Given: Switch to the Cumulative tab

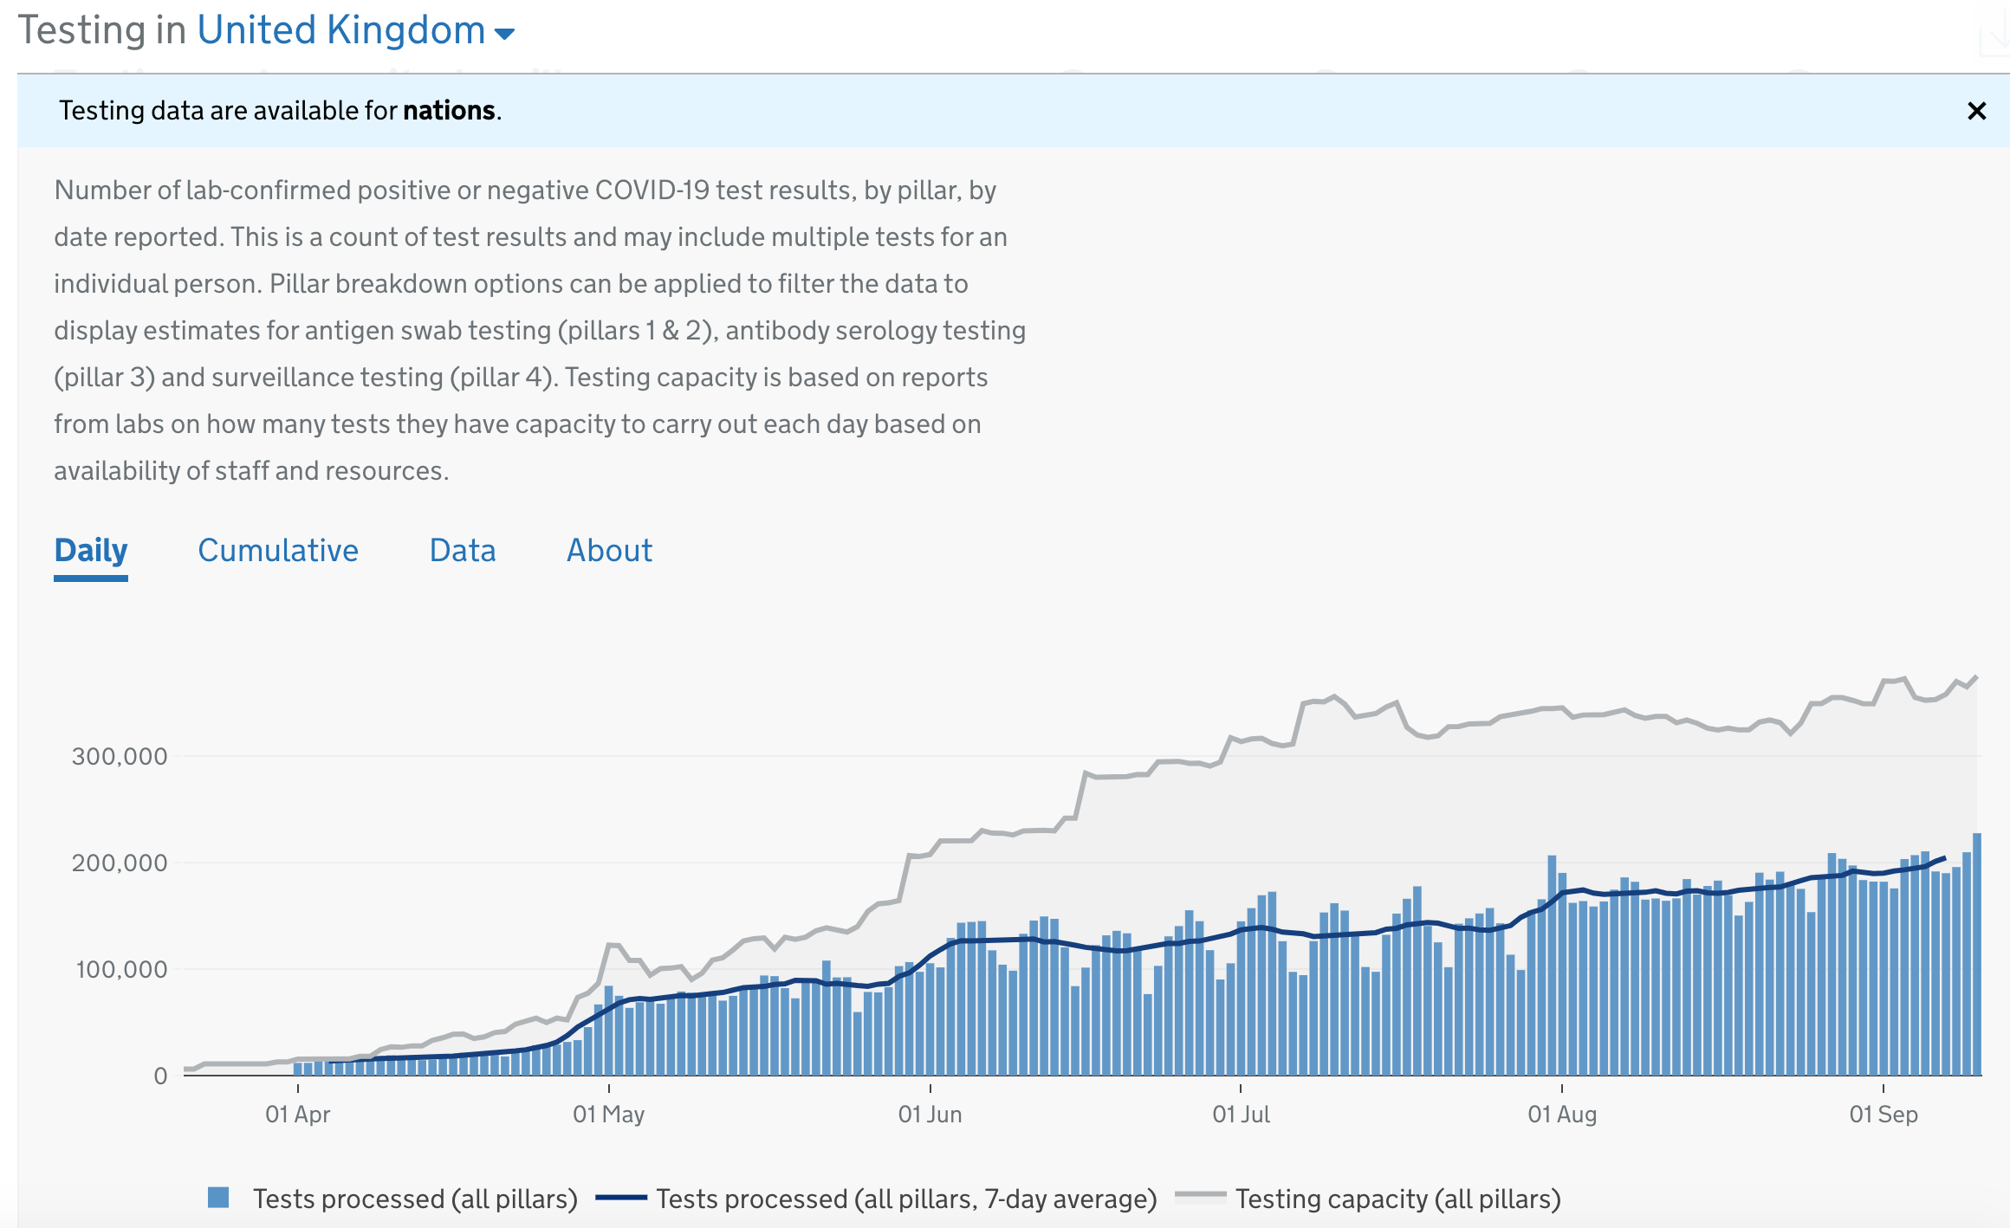Looking at the screenshot, I should (278, 551).
